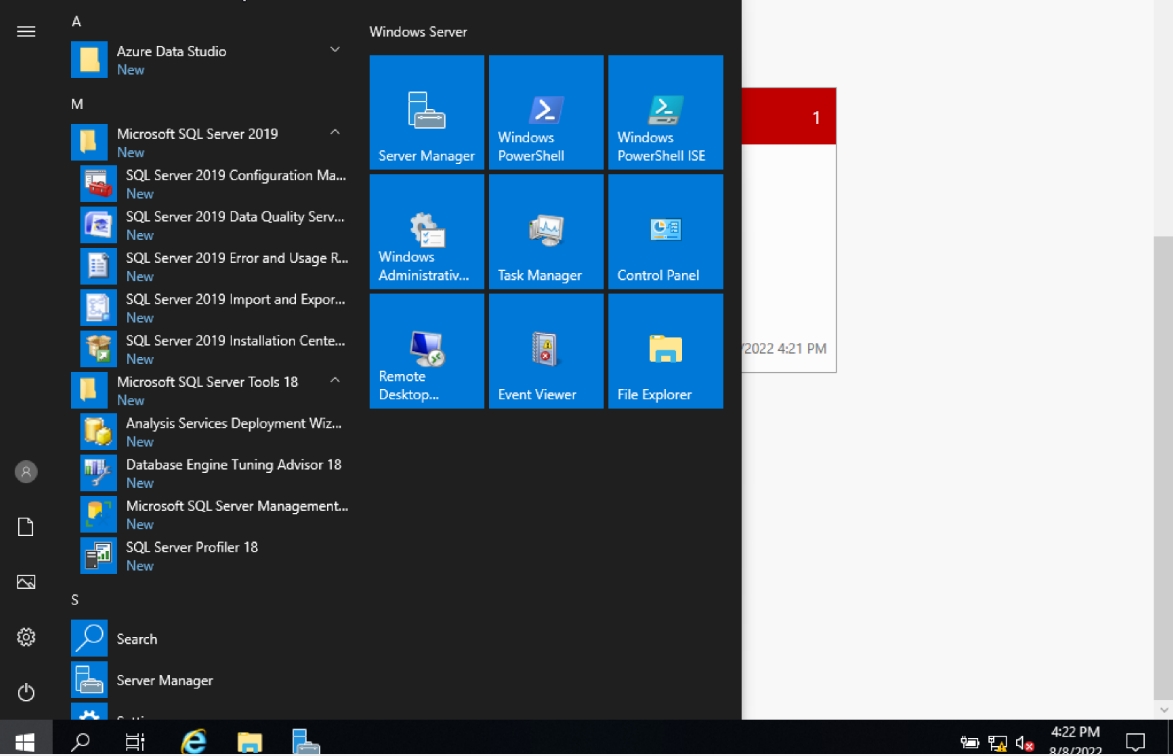Open taskbar search magnifier

[81, 741]
